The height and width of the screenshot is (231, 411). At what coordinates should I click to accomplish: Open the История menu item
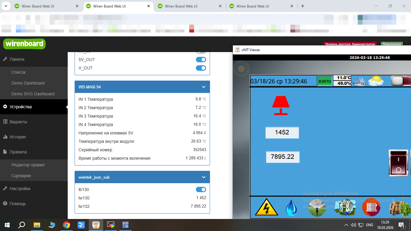17,137
